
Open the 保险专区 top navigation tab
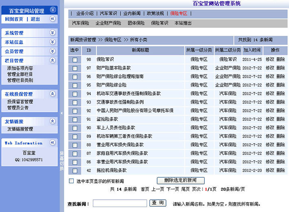[x=179, y=13]
